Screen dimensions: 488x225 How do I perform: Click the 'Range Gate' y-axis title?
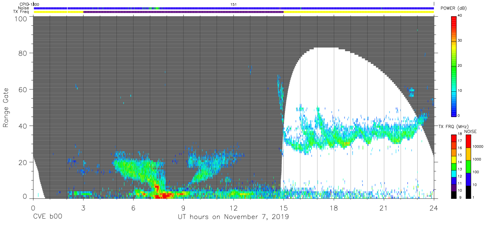point(6,108)
